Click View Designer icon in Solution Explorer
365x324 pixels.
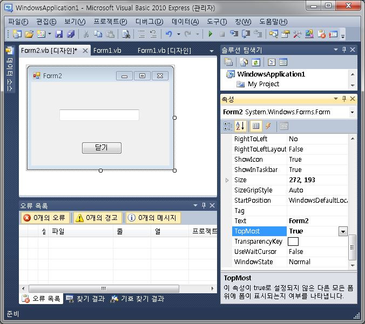point(283,63)
